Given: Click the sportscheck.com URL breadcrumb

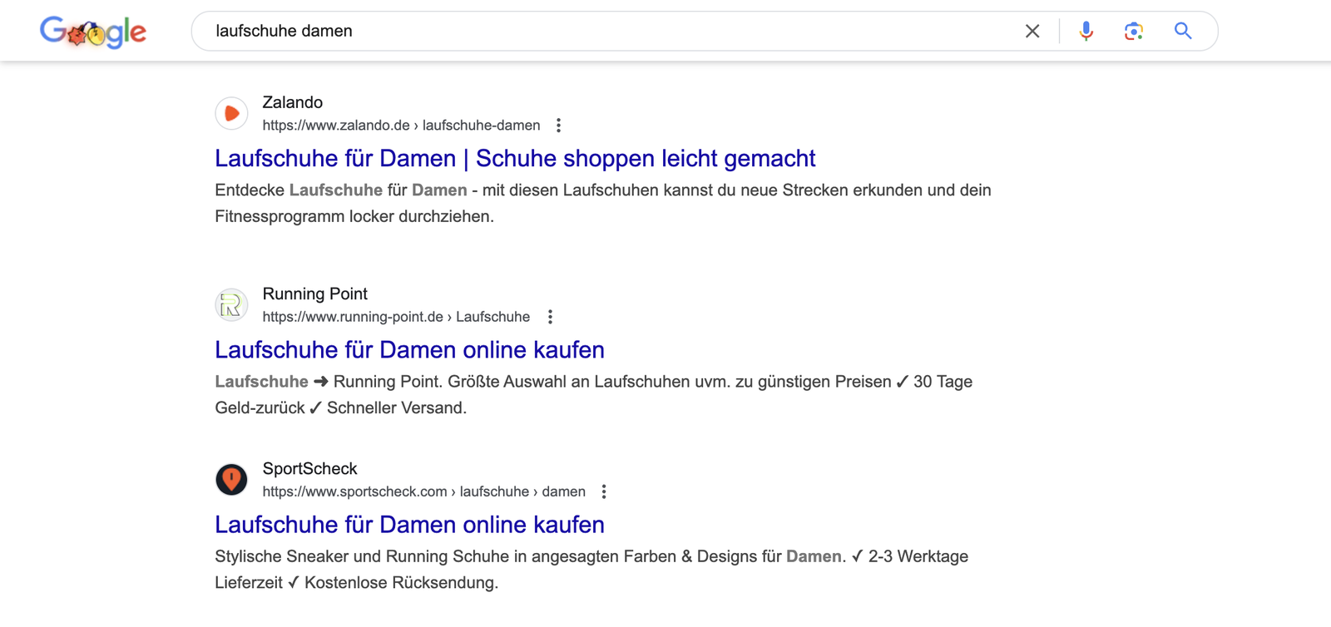Looking at the screenshot, I should 424,491.
